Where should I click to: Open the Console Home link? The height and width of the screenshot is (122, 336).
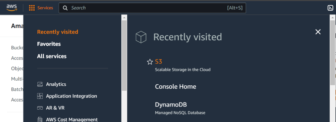175,87
